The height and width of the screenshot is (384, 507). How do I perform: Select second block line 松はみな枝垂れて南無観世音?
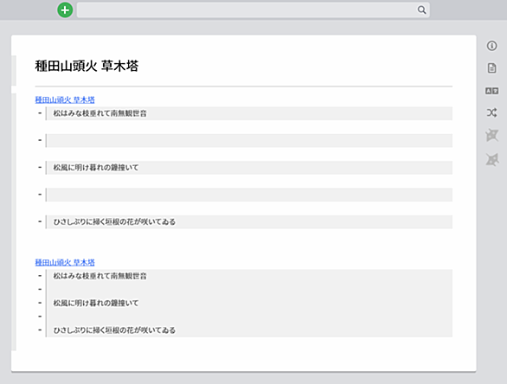[x=99, y=276]
